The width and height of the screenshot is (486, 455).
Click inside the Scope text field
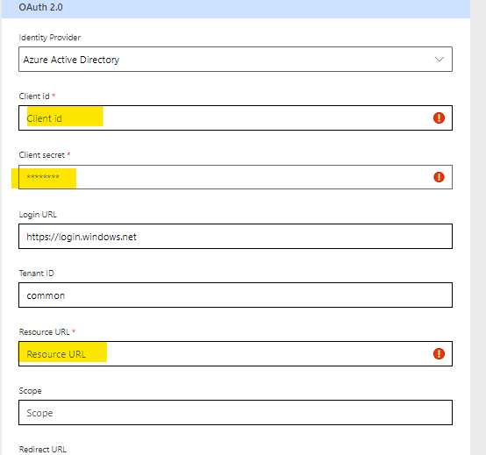tap(235, 413)
